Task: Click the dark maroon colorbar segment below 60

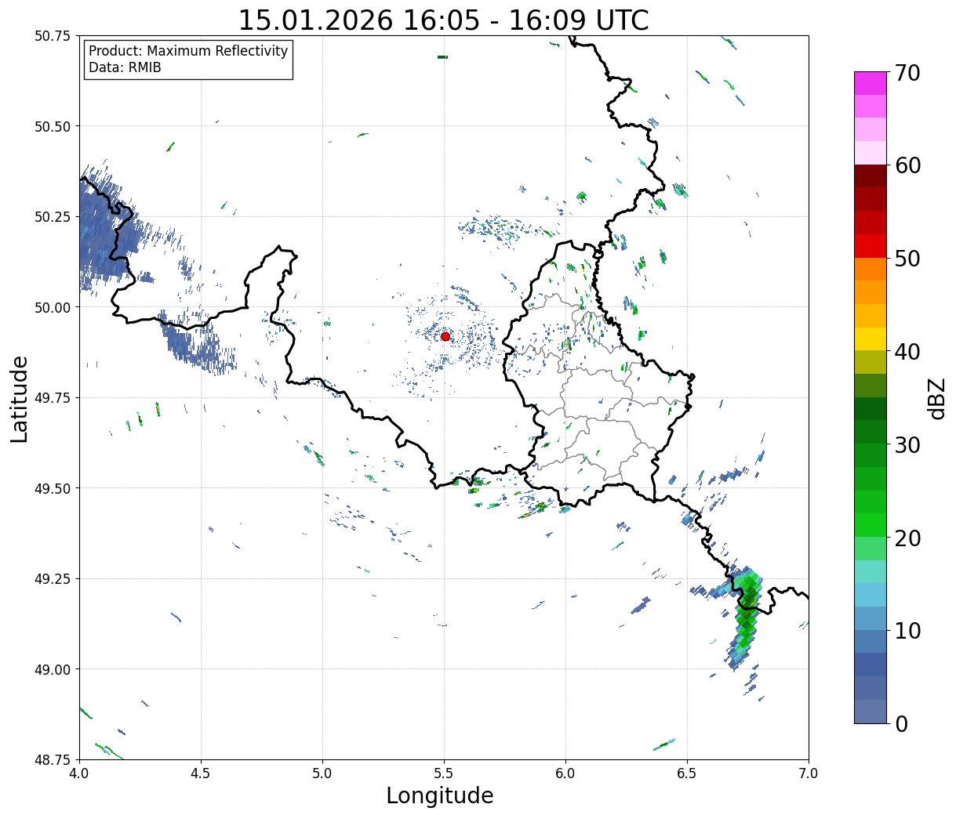Action: coord(871,176)
